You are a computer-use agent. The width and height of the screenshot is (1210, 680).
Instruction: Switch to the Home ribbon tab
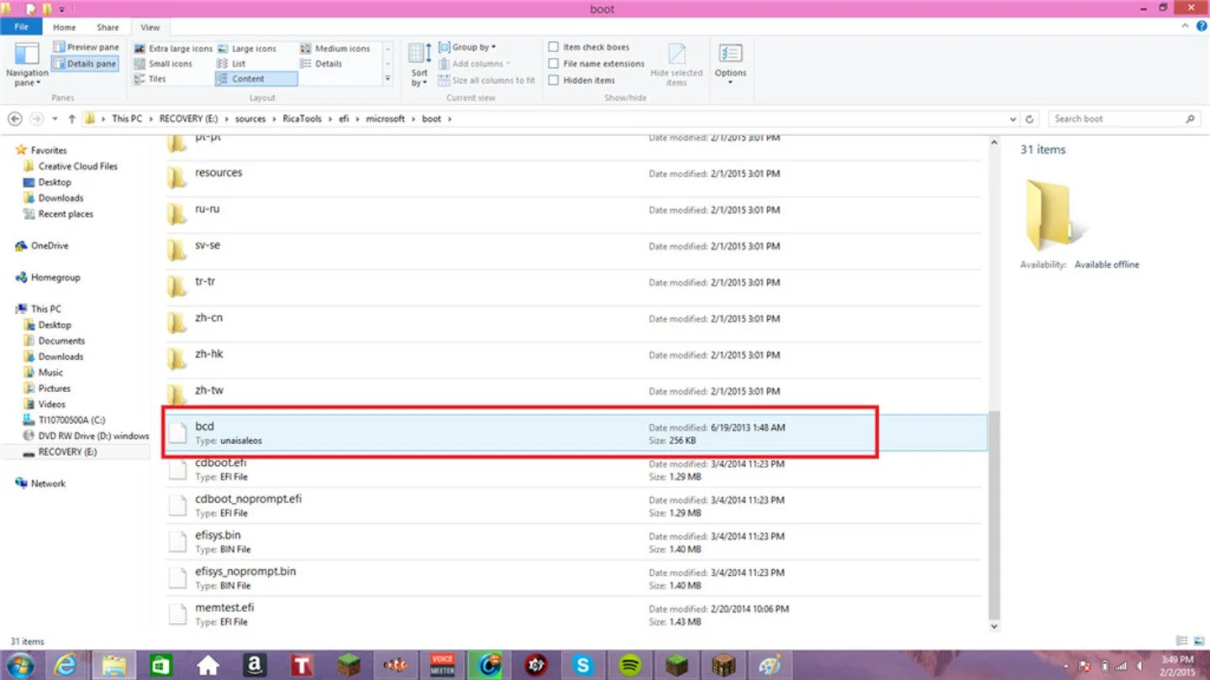(64, 28)
